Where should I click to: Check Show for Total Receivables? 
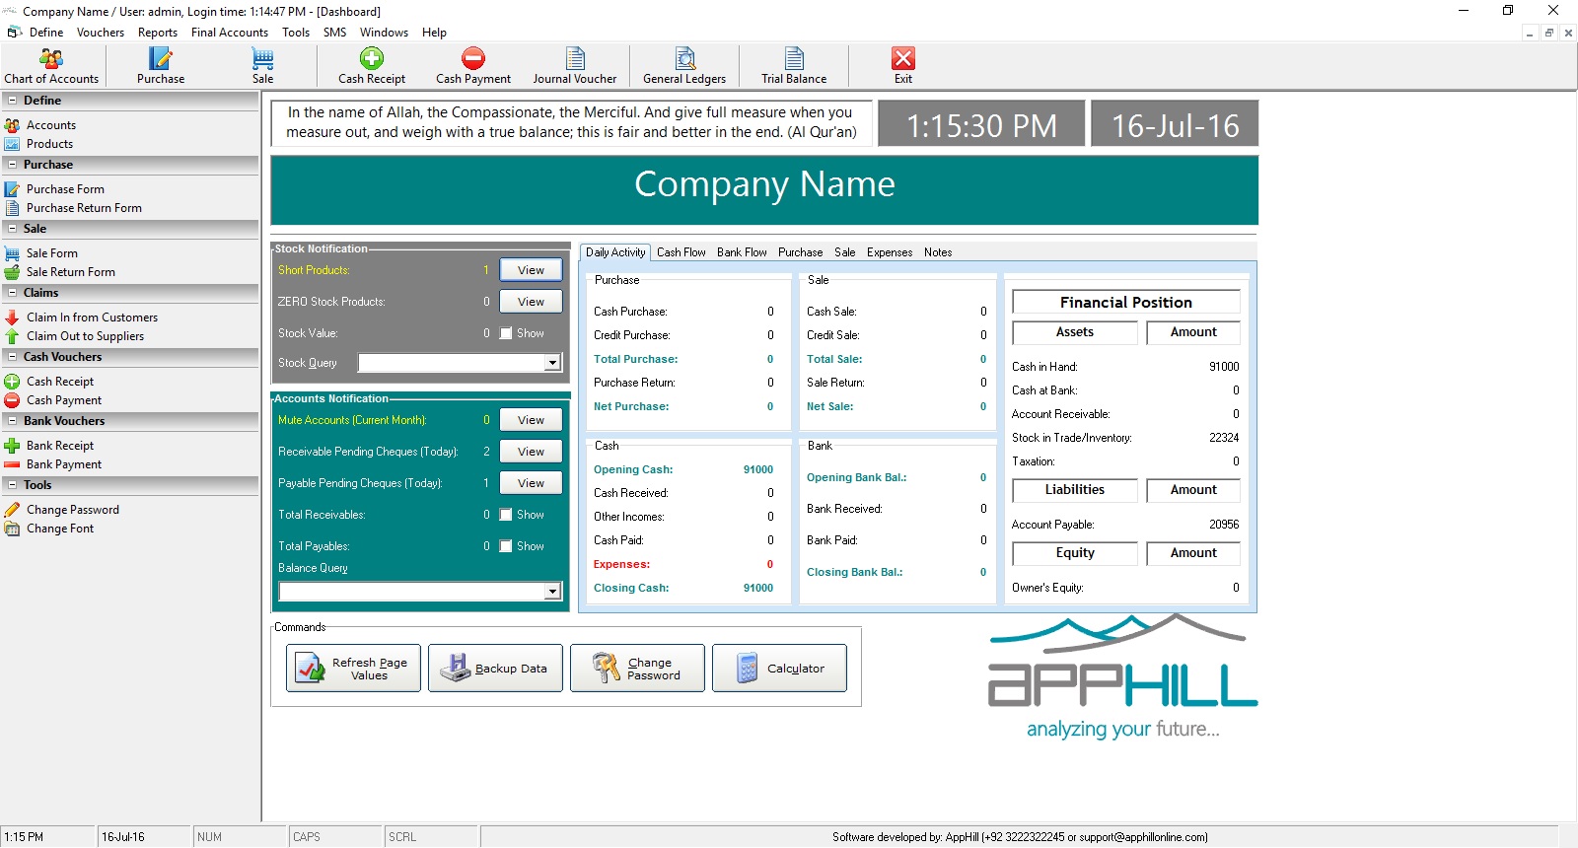506,515
